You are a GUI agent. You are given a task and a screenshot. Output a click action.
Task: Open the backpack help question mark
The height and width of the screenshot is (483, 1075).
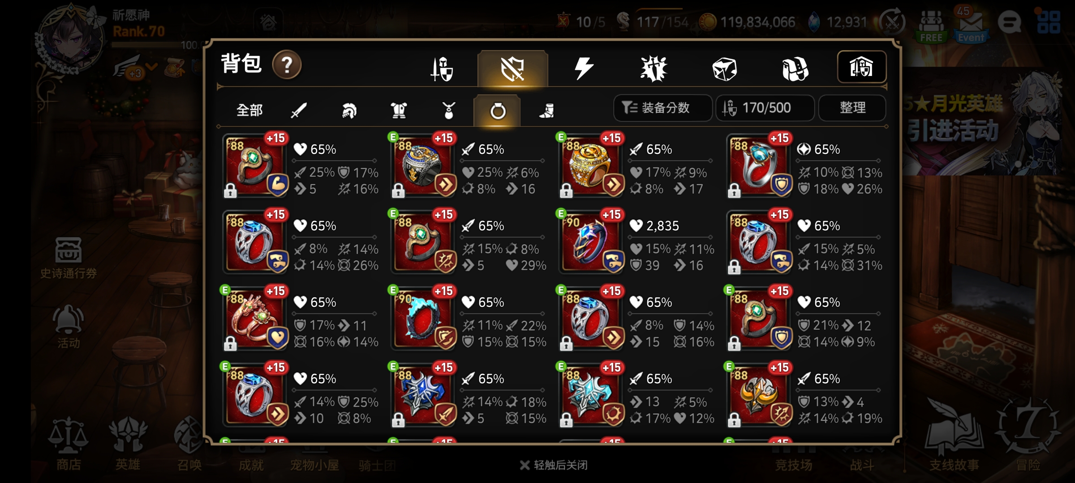287,65
